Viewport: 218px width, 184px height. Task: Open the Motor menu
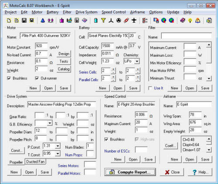(37, 12)
